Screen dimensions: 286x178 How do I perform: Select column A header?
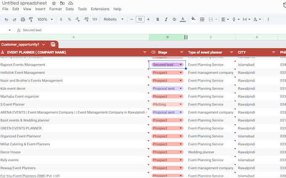coord(74,37)
